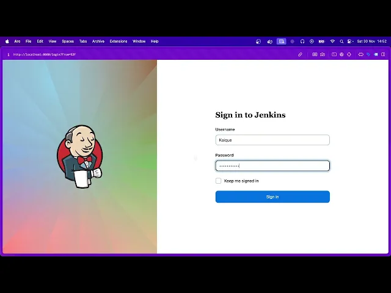Open Spotlight search in menu bar
The width and height of the screenshot is (391, 293).
coord(342,42)
